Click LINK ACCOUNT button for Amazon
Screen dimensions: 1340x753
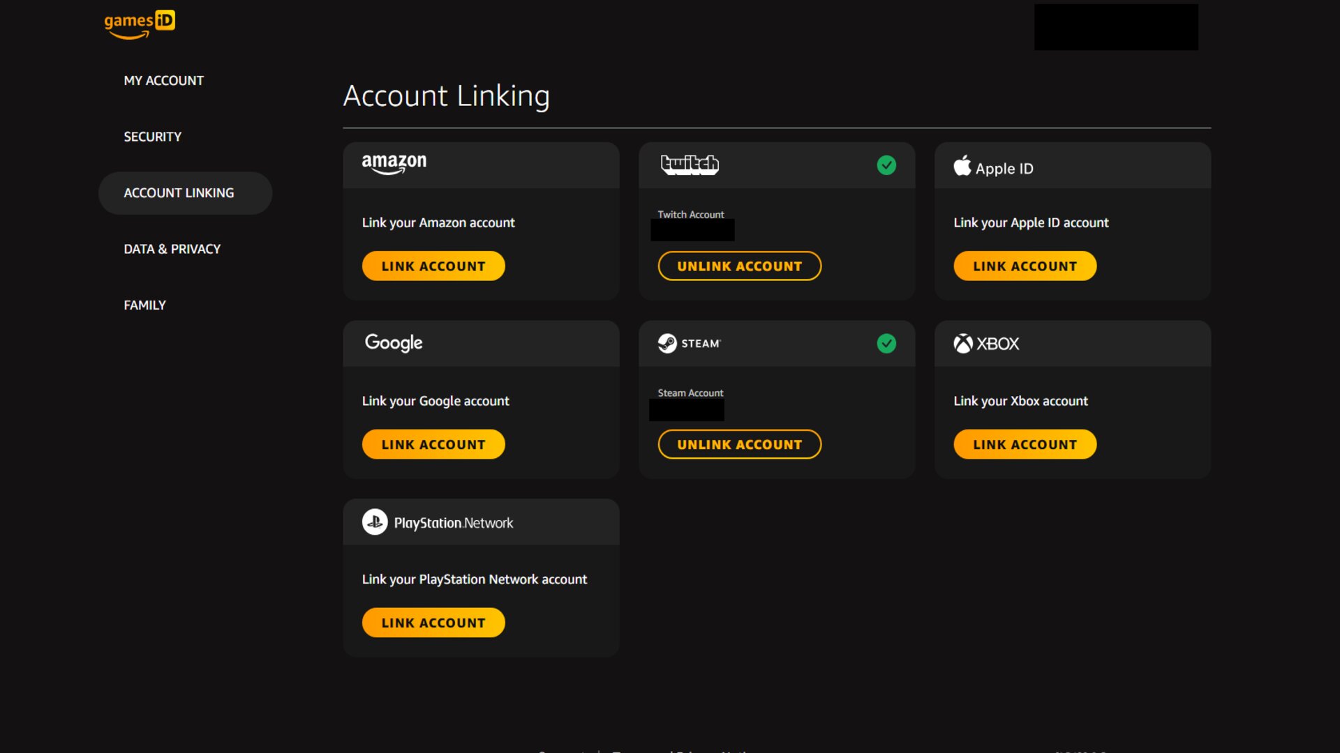point(433,266)
